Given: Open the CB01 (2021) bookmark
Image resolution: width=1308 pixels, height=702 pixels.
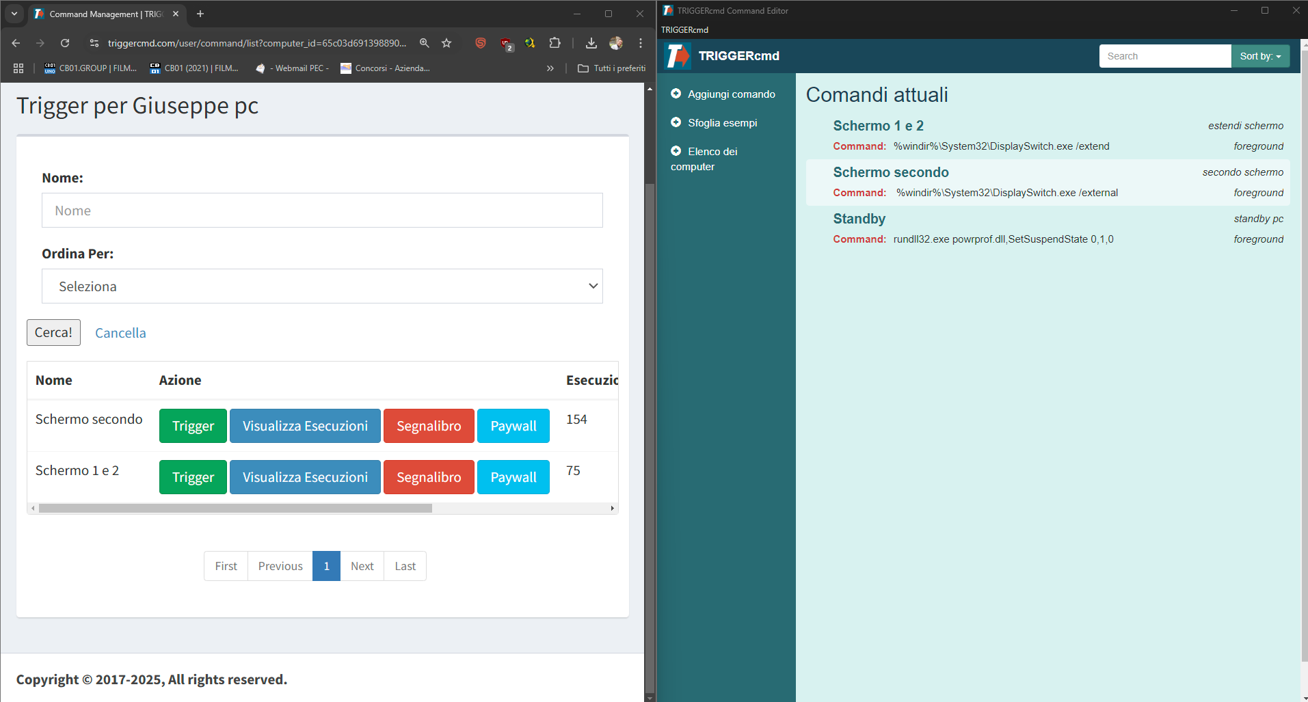Looking at the screenshot, I should (194, 68).
